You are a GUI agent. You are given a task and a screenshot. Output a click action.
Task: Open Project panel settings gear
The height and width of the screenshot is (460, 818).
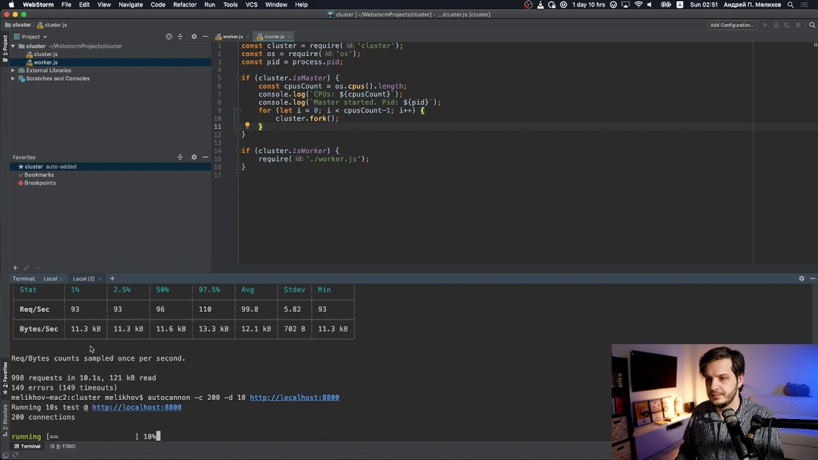coord(194,36)
